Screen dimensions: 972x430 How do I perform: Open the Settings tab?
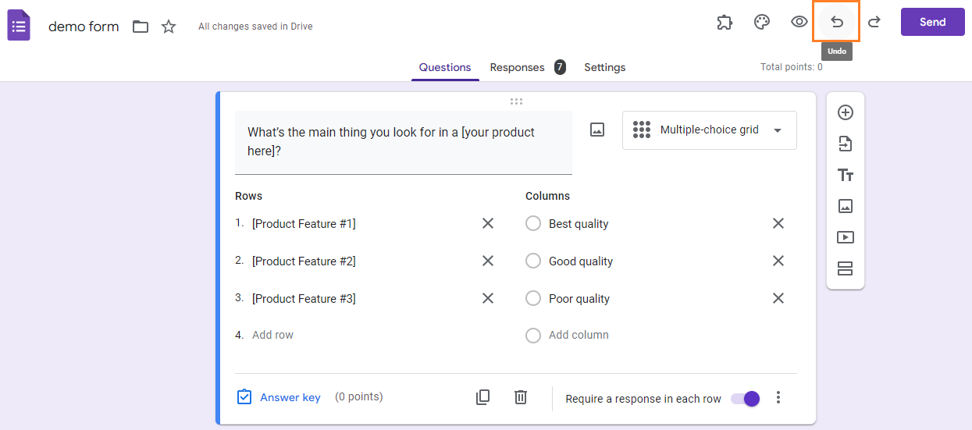click(x=604, y=67)
